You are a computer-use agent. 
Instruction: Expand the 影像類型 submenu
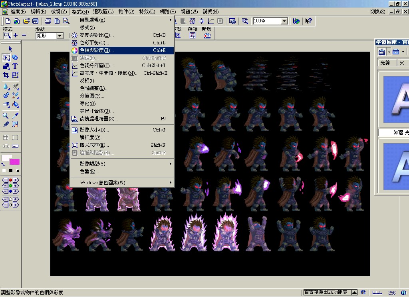122,163
